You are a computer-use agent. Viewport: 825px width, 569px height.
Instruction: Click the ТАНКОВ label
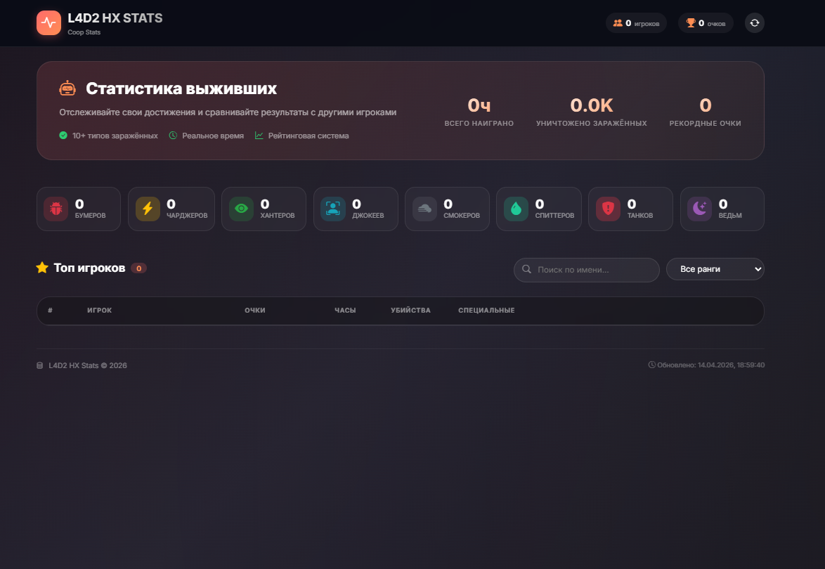coord(640,216)
